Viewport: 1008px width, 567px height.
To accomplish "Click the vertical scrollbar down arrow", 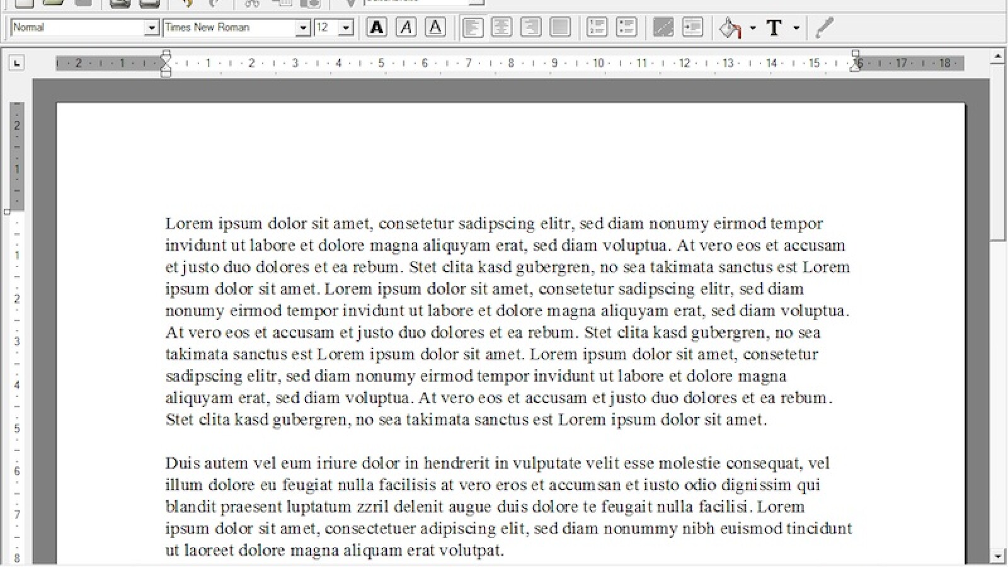I will pos(997,557).
